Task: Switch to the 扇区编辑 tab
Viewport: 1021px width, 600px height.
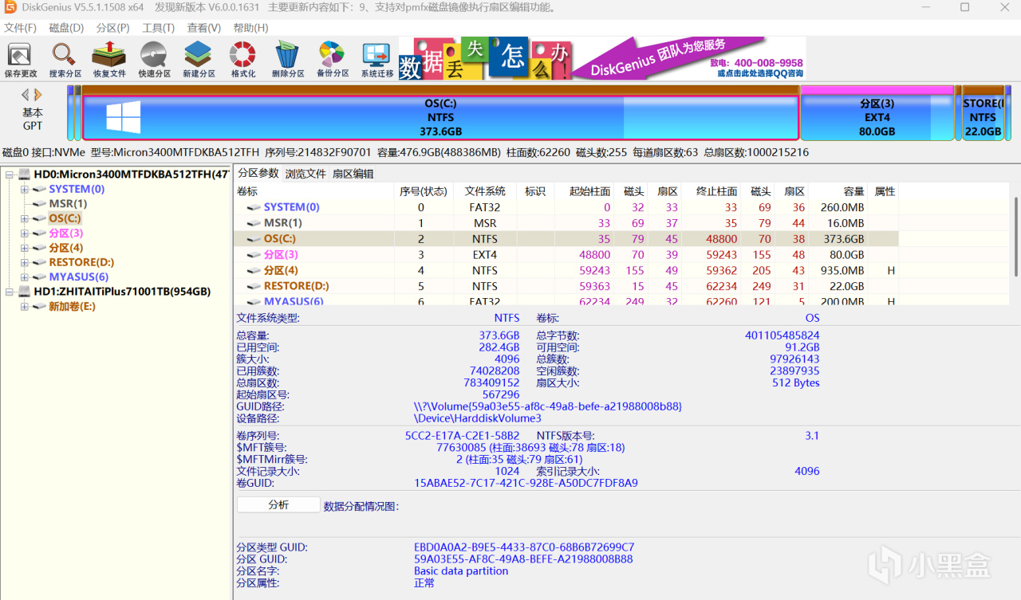Action: [x=353, y=173]
